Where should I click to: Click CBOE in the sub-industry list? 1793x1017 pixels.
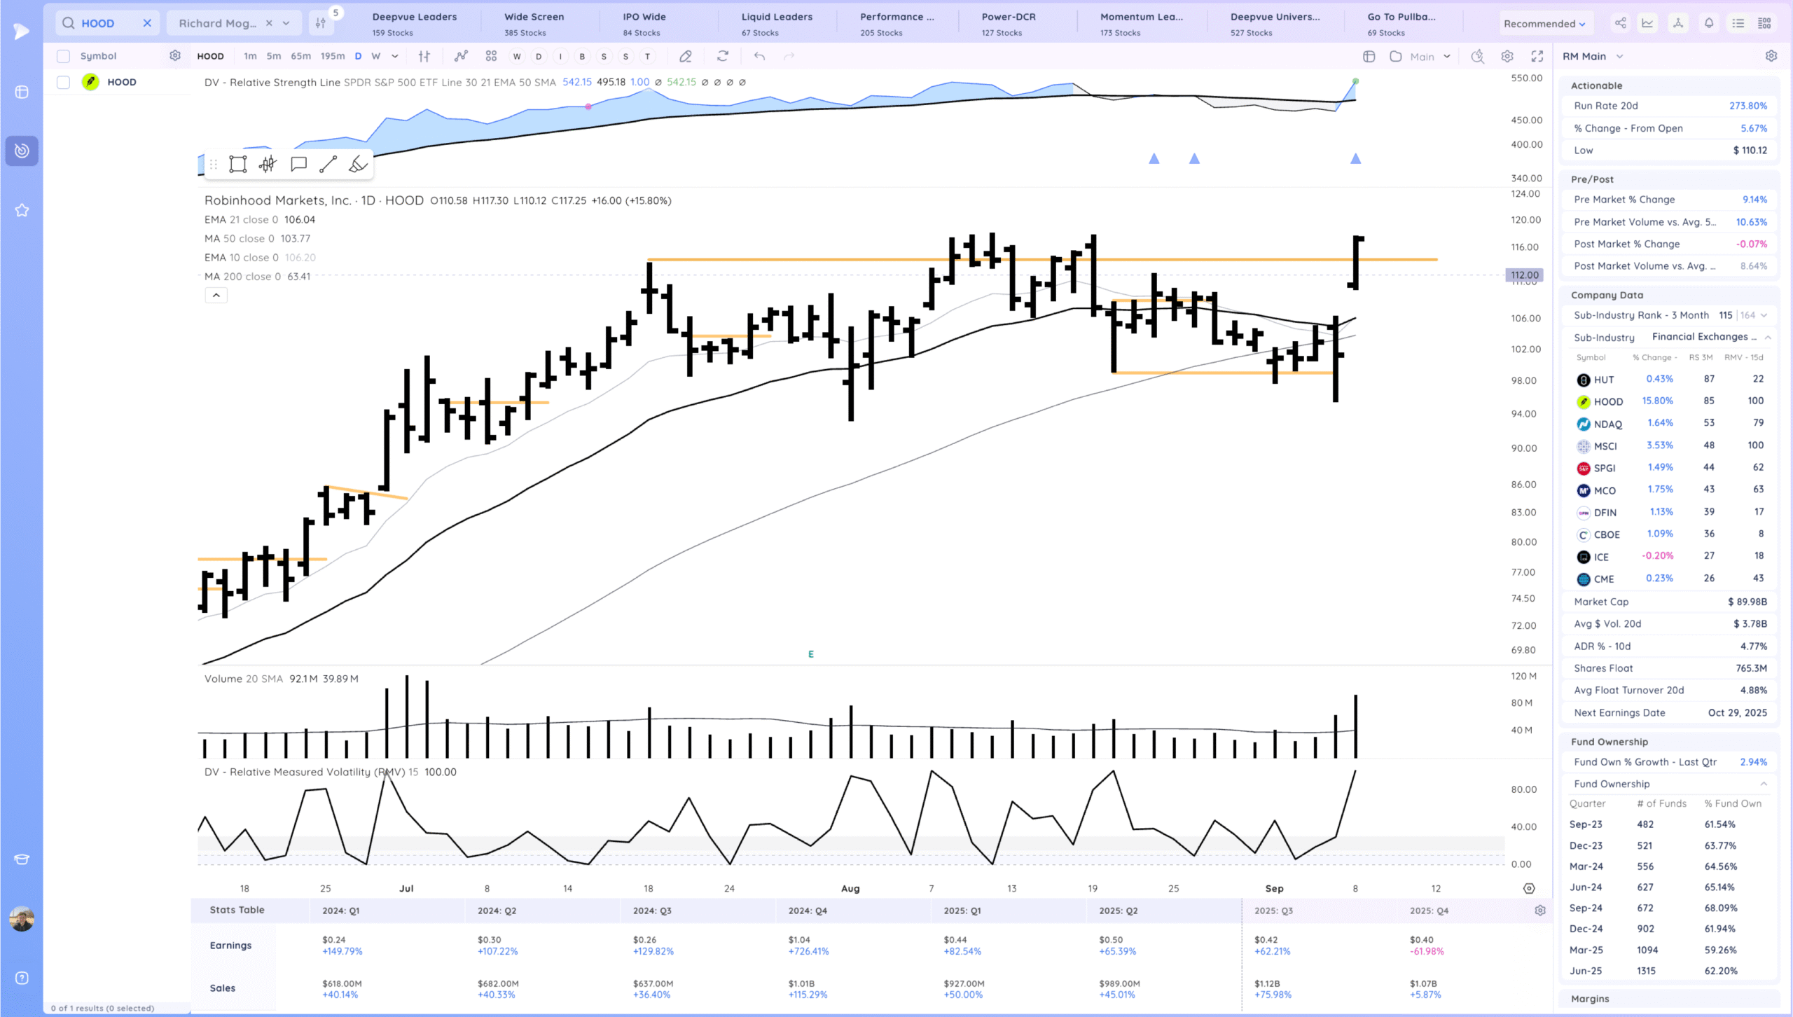pos(1607,534)
